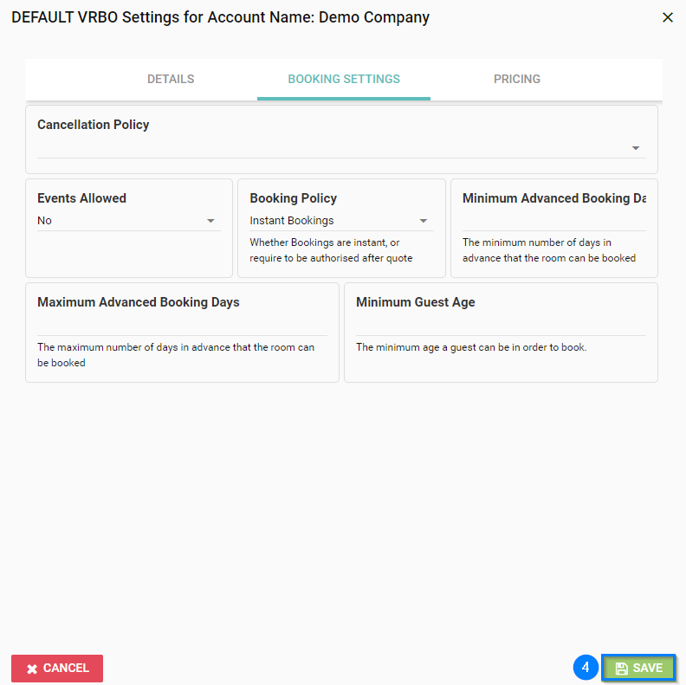Open the Pricing tab
This screenshot has width=686, height=685.
[516, 79]
